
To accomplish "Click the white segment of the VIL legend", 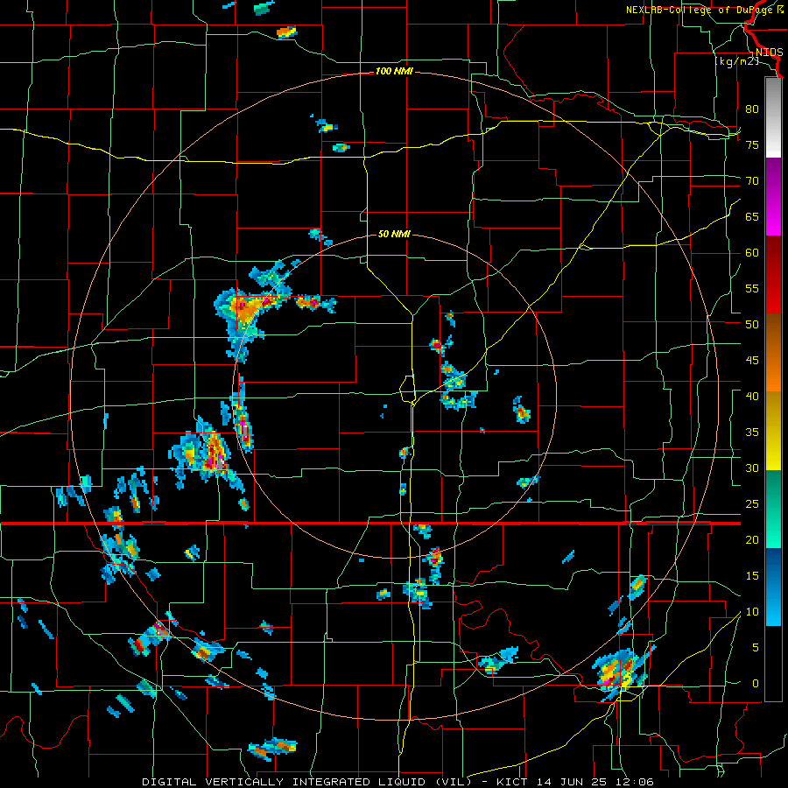I will coord(773,117).
